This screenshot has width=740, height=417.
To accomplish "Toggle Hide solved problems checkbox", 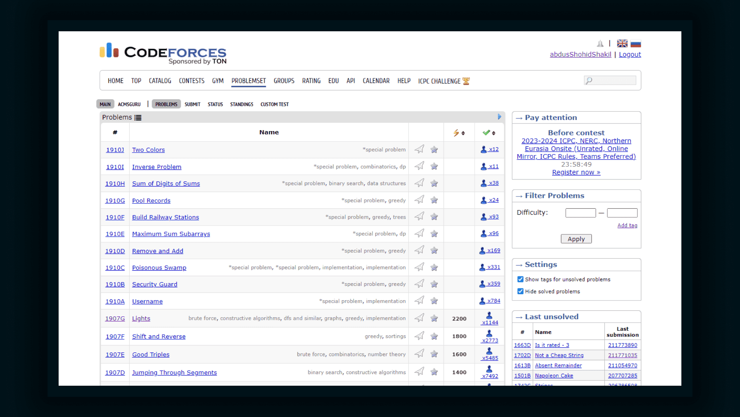I will tap(521, 291).
